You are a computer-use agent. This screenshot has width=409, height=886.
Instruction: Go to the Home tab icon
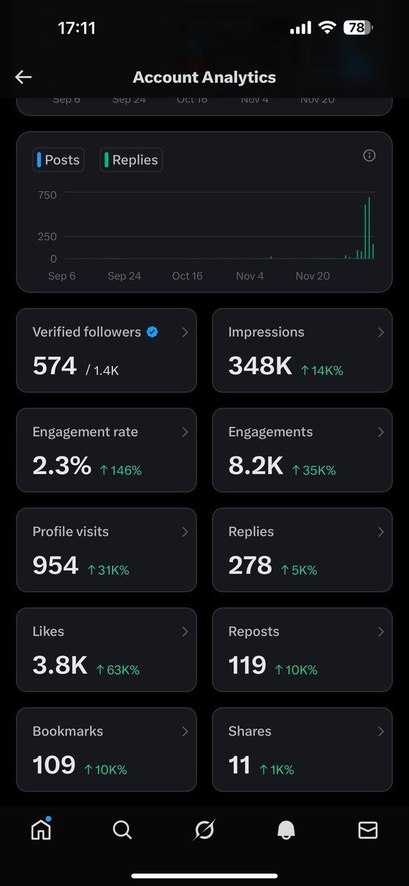[x=41, y=830]
